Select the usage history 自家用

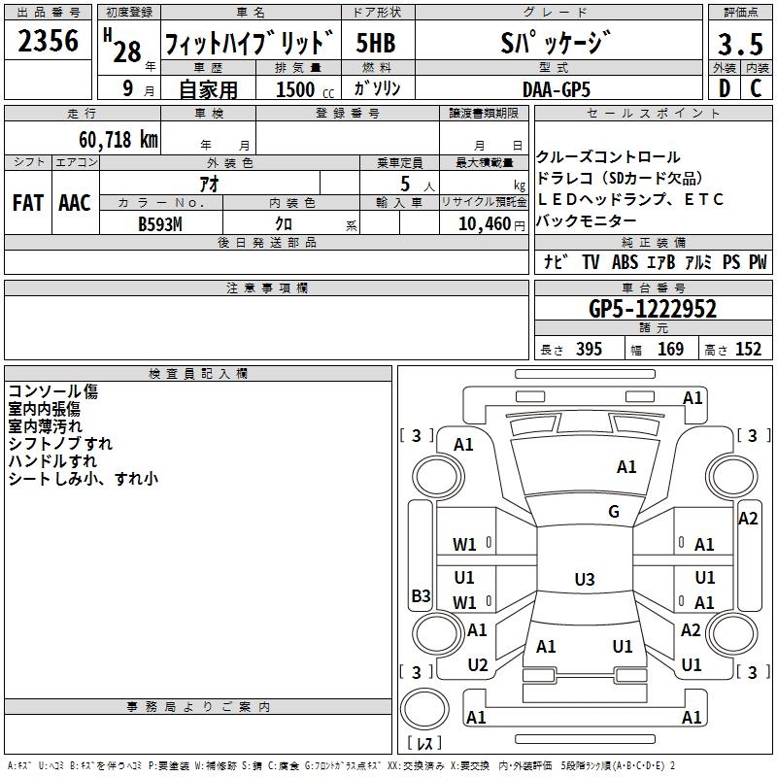pyautogui.click(x=208, y=89)
